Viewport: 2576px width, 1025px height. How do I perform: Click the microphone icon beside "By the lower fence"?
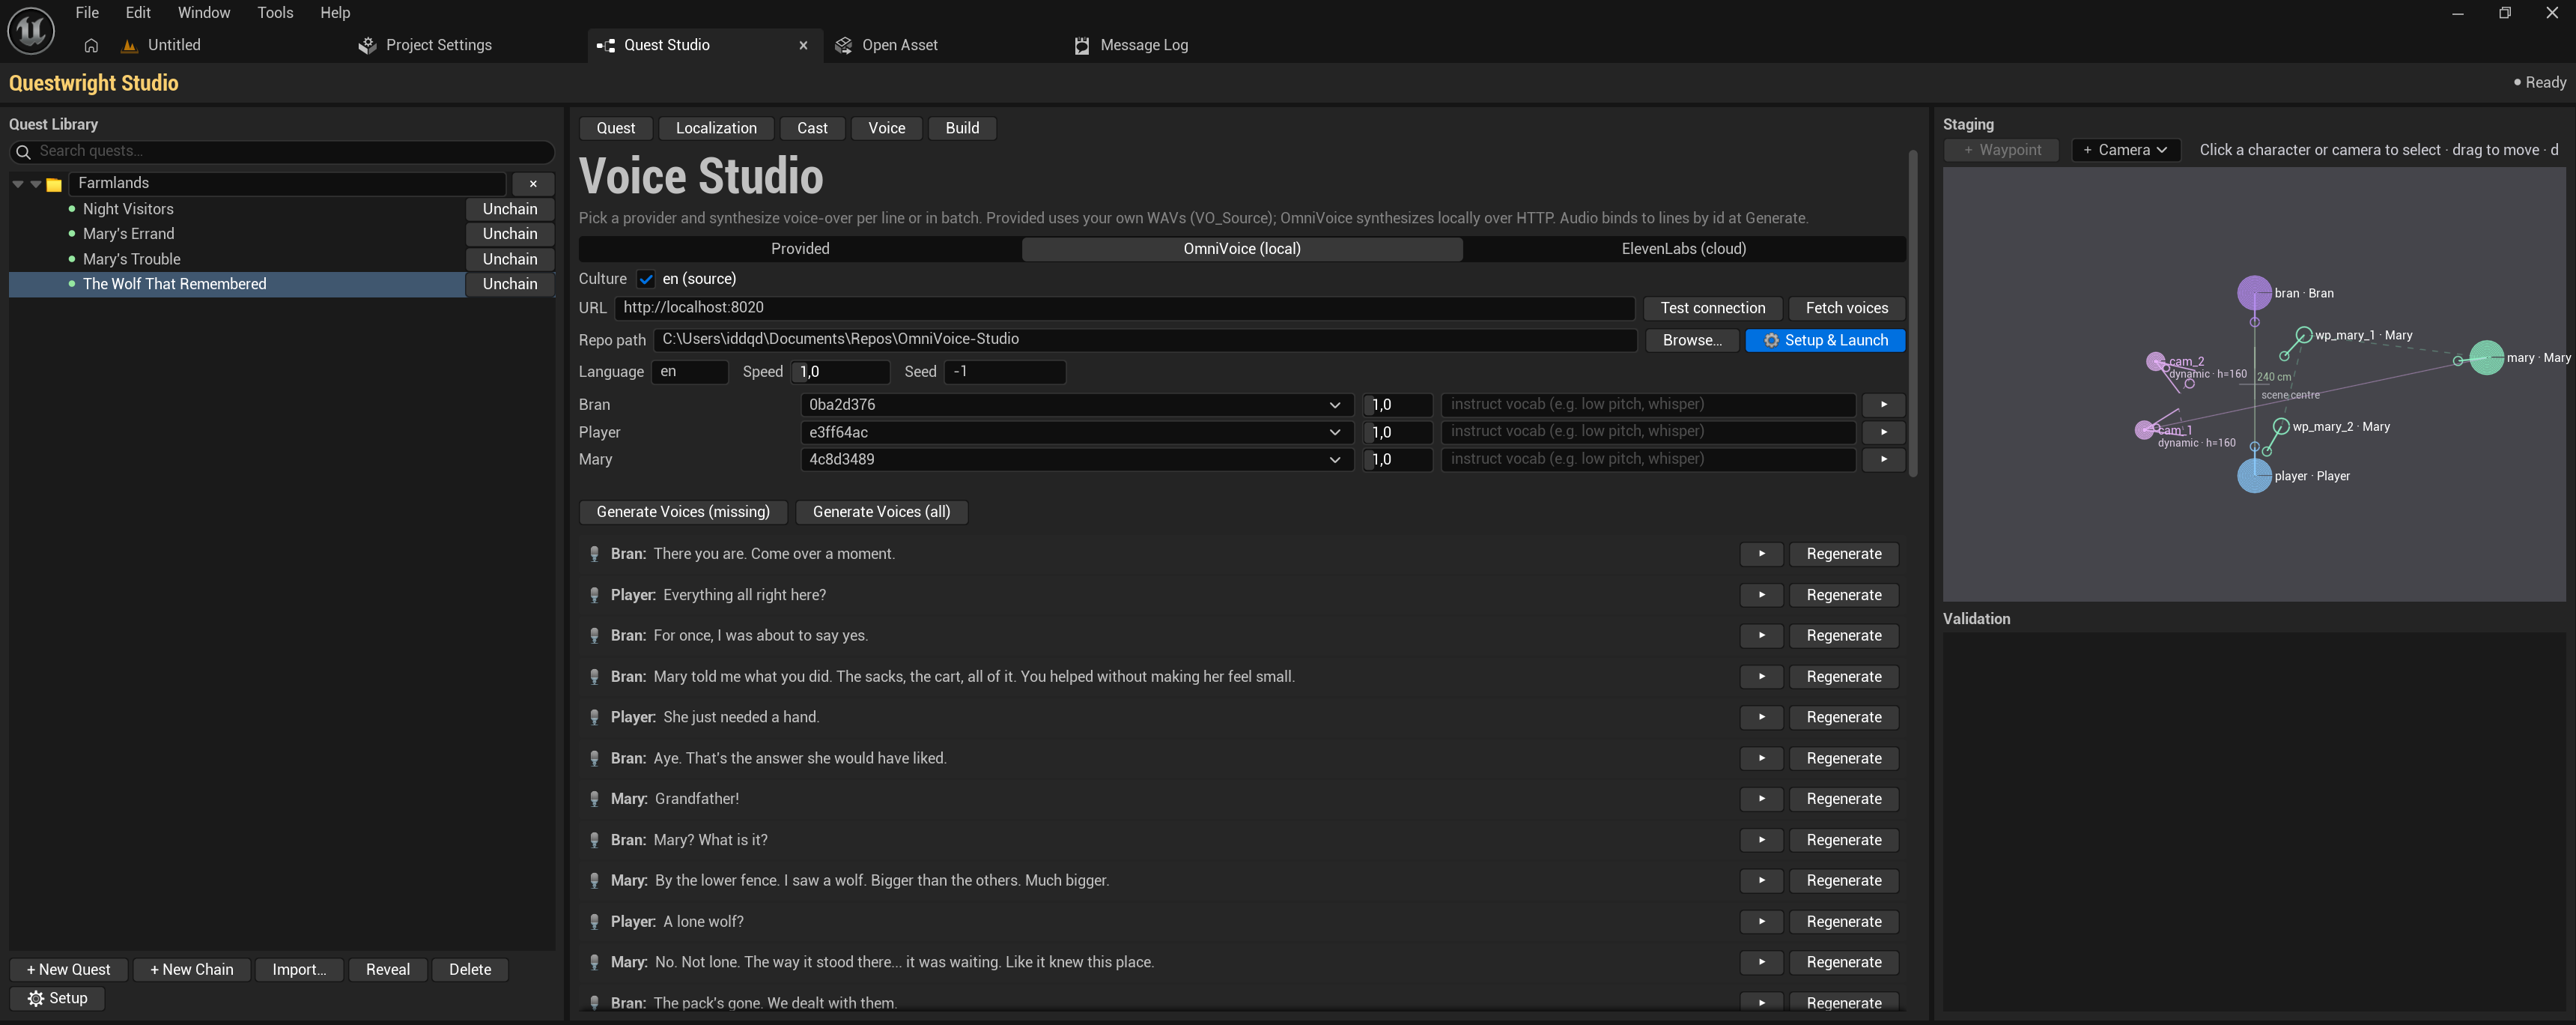tap(594, 881)
